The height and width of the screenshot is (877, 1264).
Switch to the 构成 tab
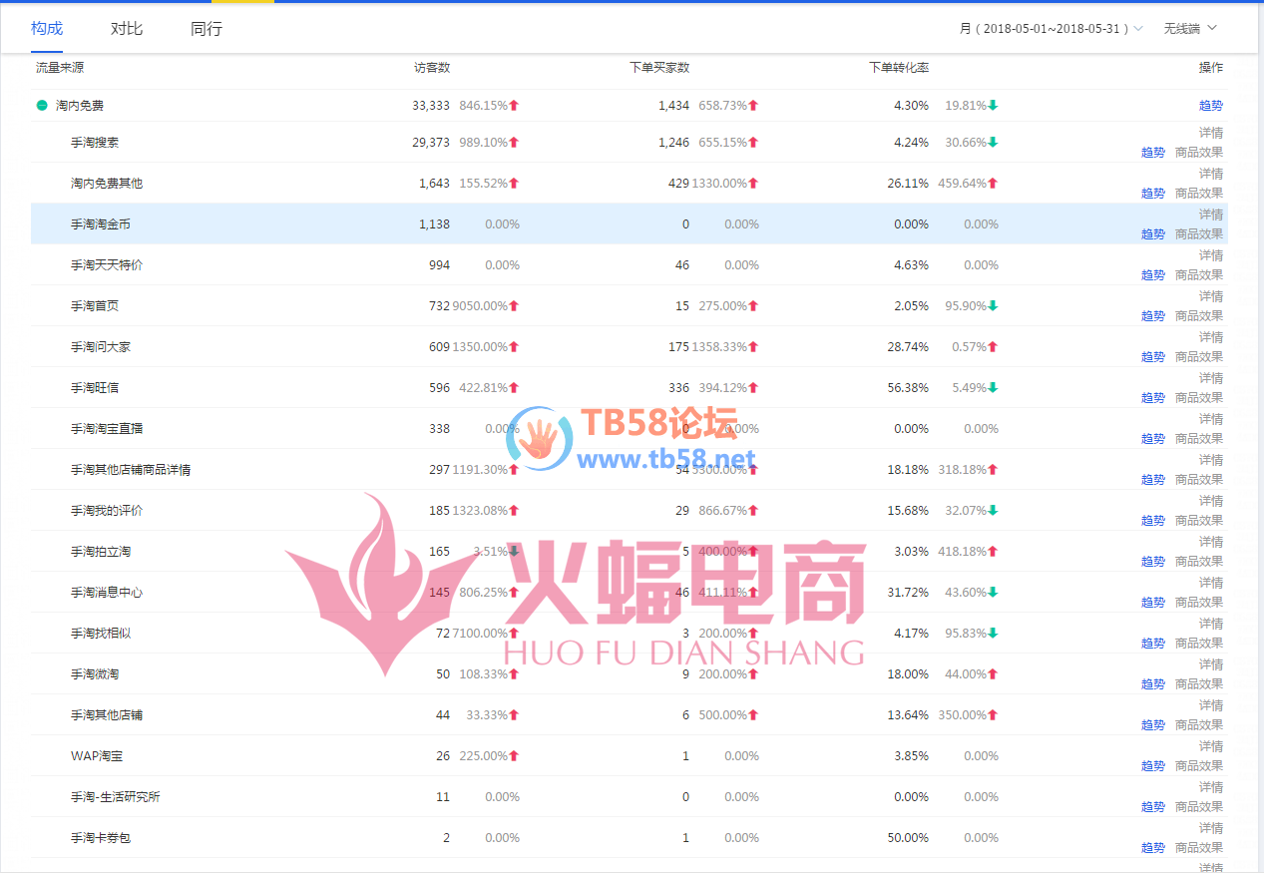pyautogui.click(x=47, y=28)
